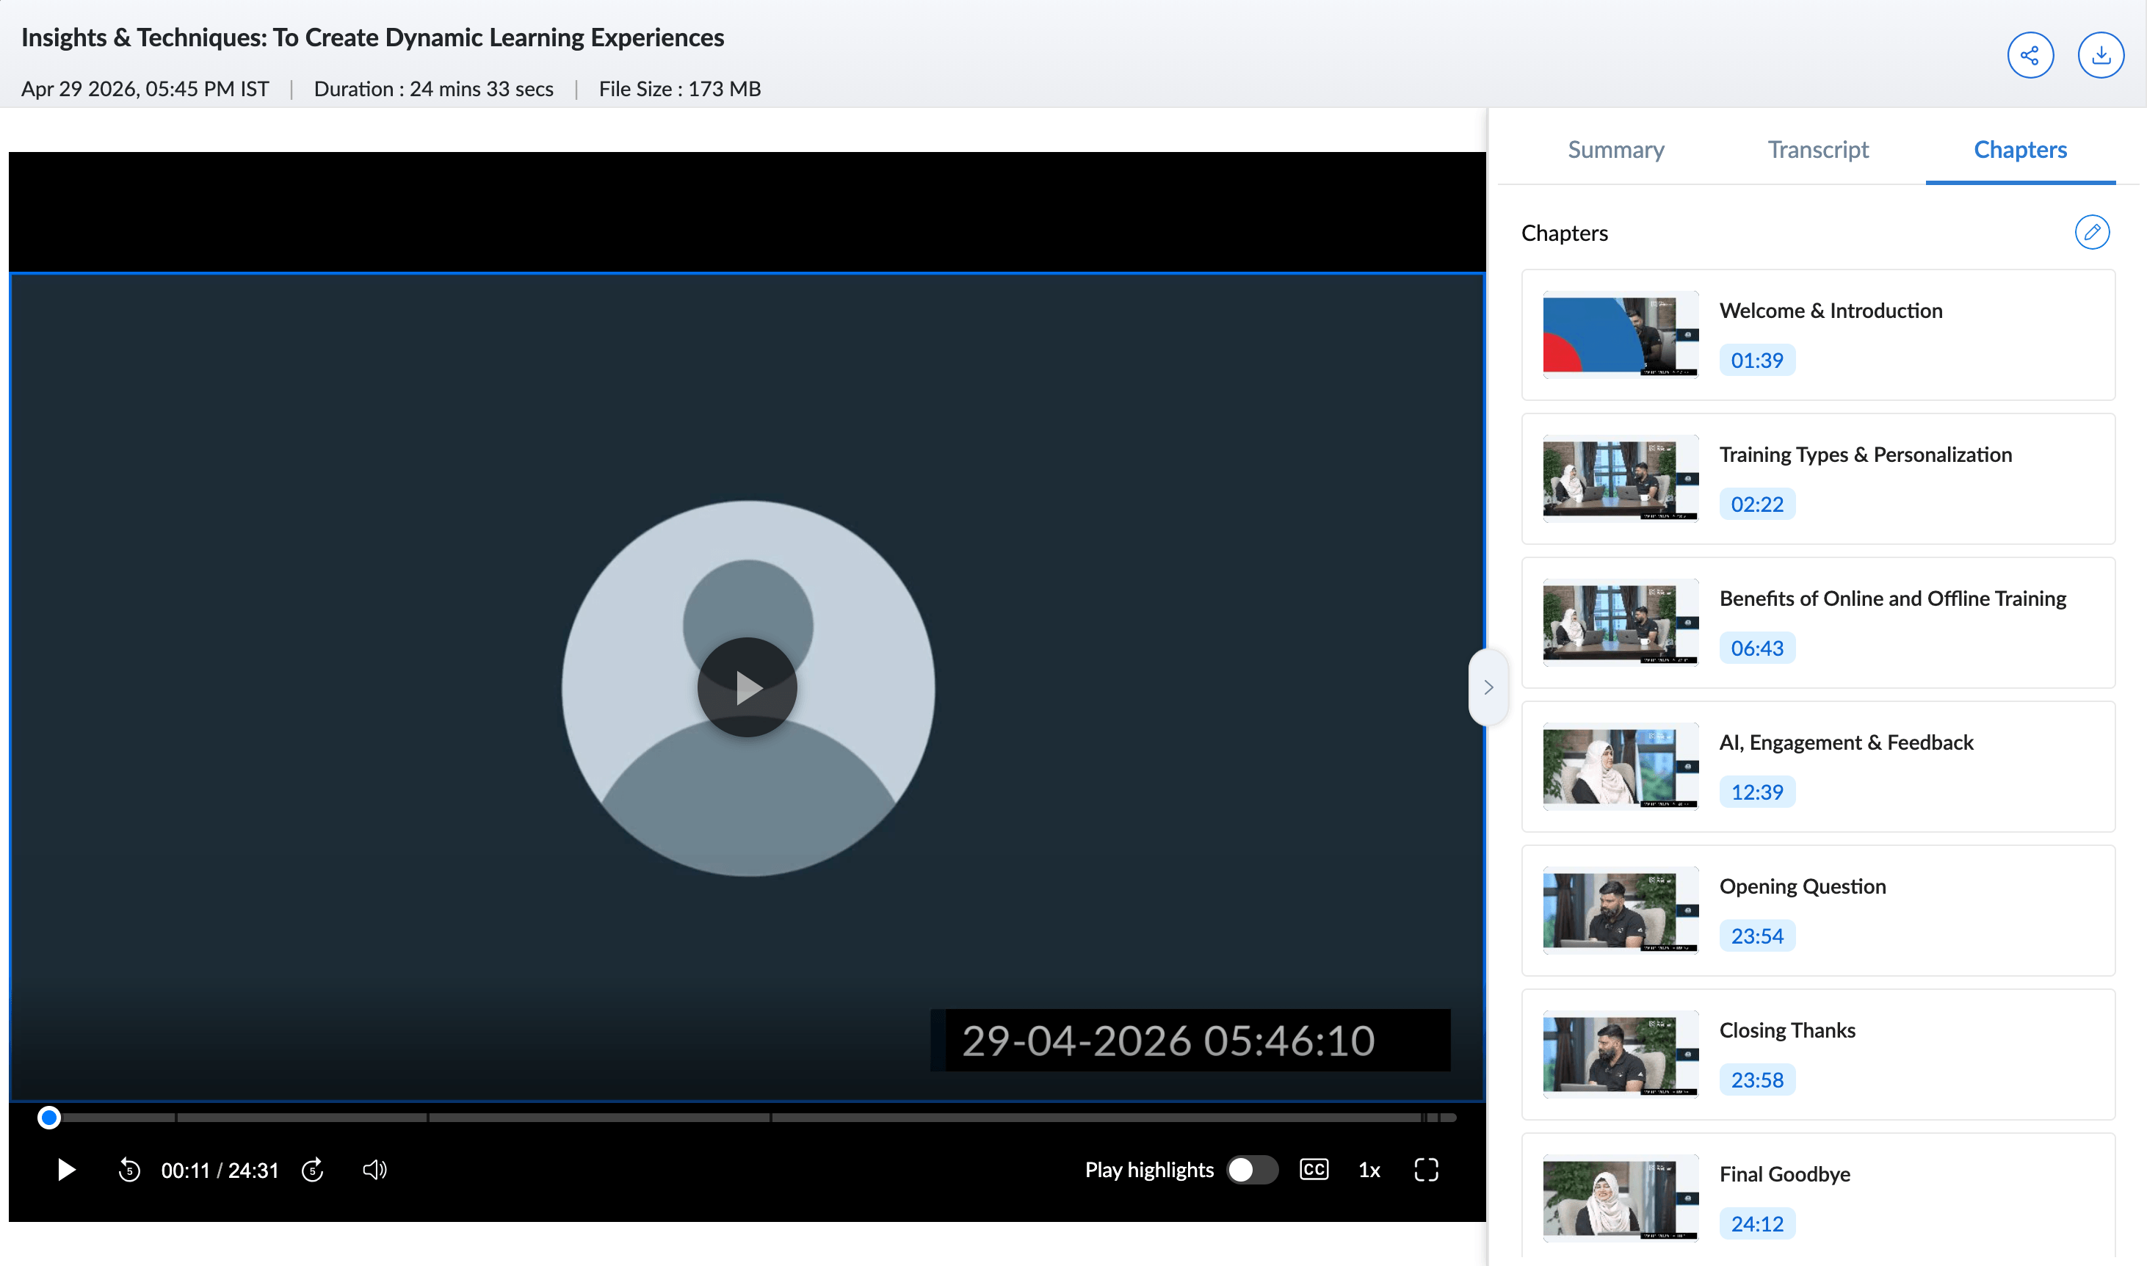Click the Final Goodbye title

(1784, 1174)
